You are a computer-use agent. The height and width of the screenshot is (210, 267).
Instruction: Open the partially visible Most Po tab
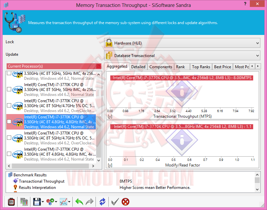[x=242, y=67]
